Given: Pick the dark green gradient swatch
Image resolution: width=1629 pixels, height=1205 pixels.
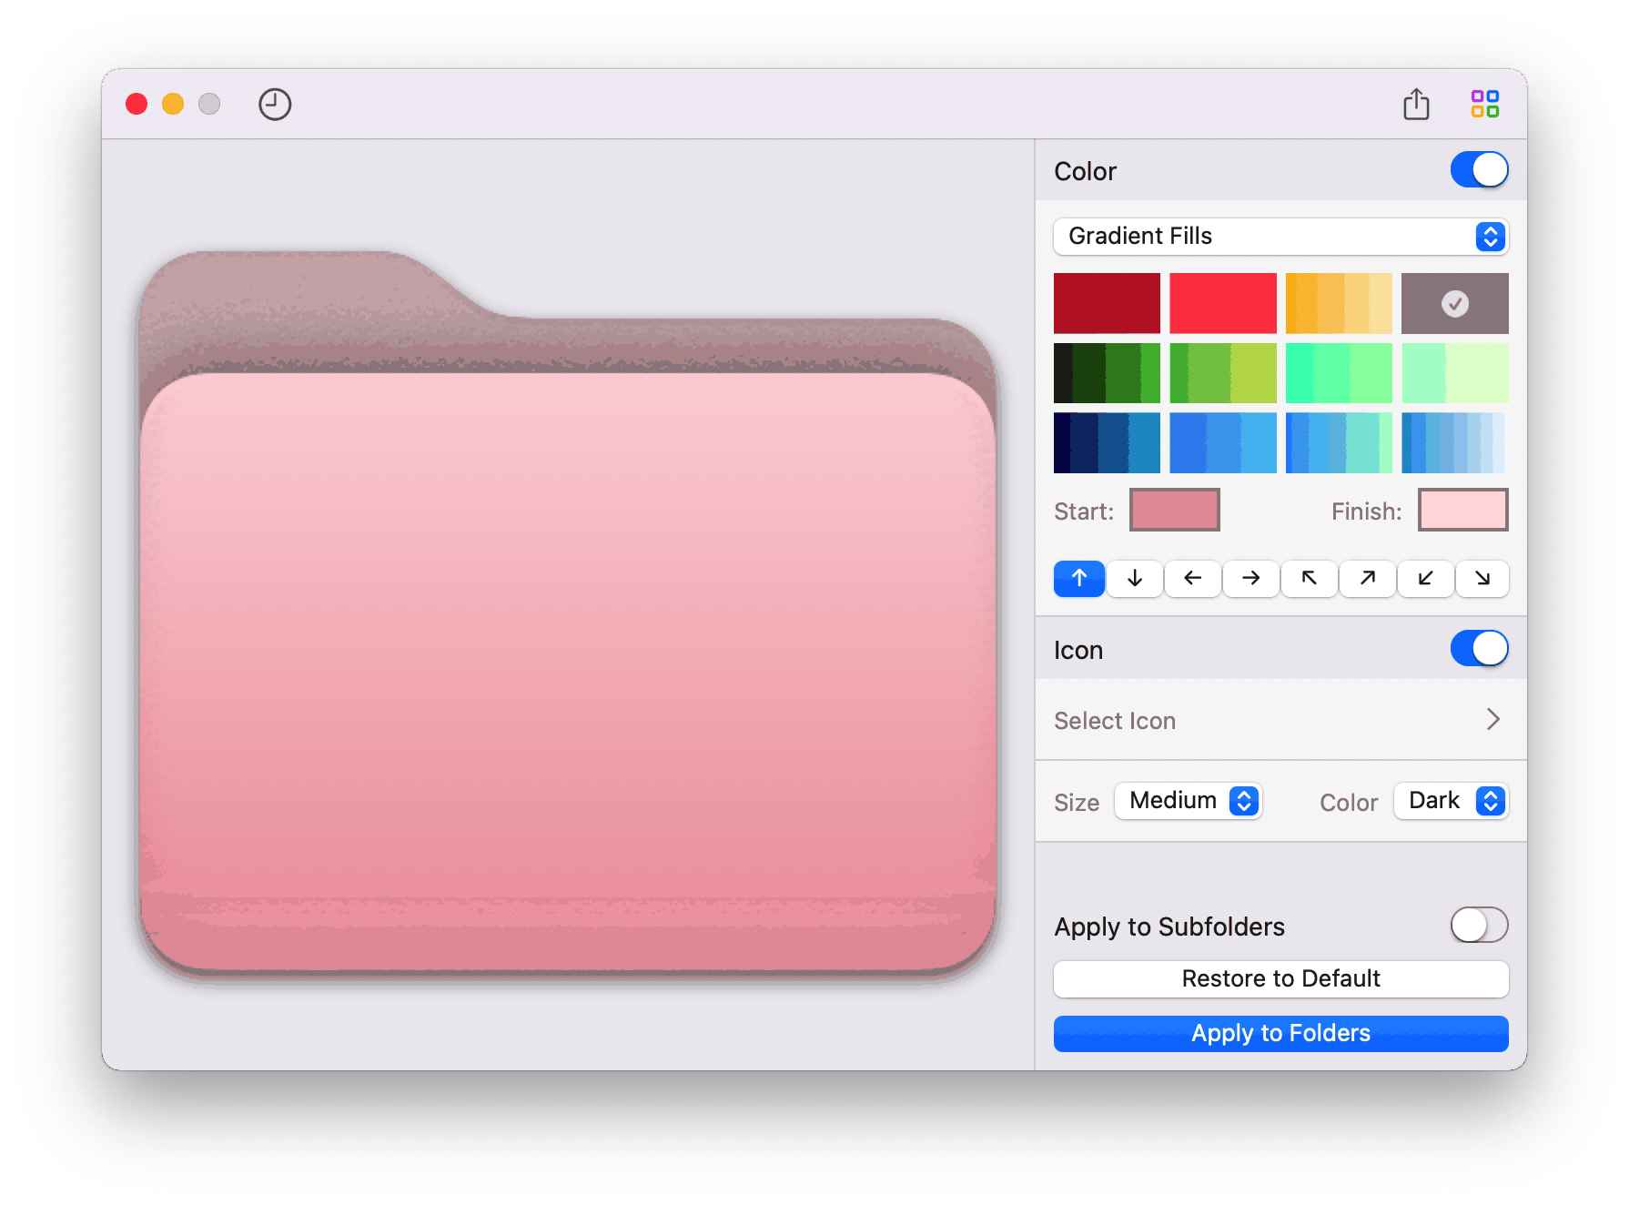Looking at the screenshot, I should pos(1107,373).
